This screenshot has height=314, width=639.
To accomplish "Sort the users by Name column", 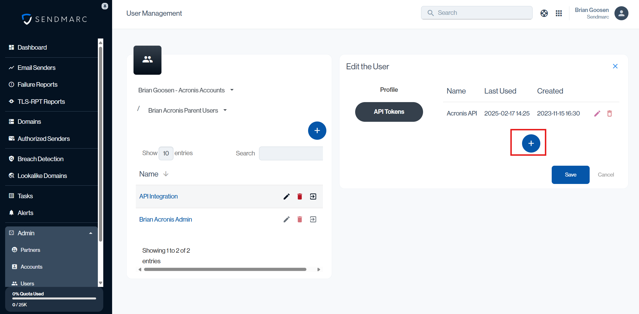I will 154,174.
